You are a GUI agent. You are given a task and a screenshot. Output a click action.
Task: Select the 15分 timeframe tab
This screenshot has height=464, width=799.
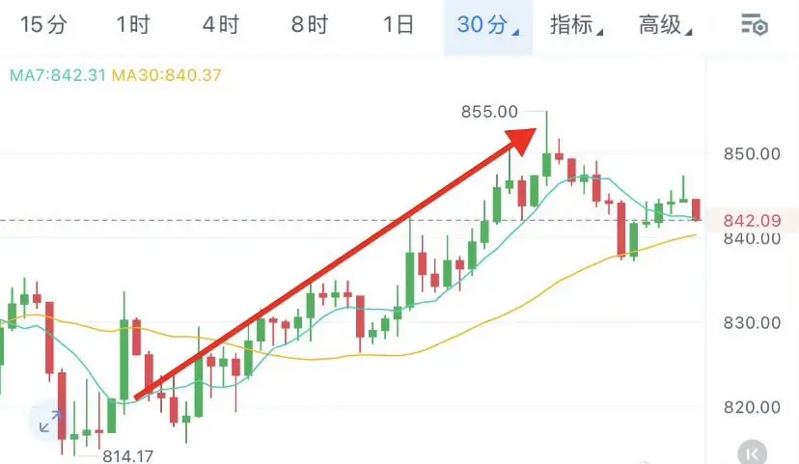click(x=43, y=24)
